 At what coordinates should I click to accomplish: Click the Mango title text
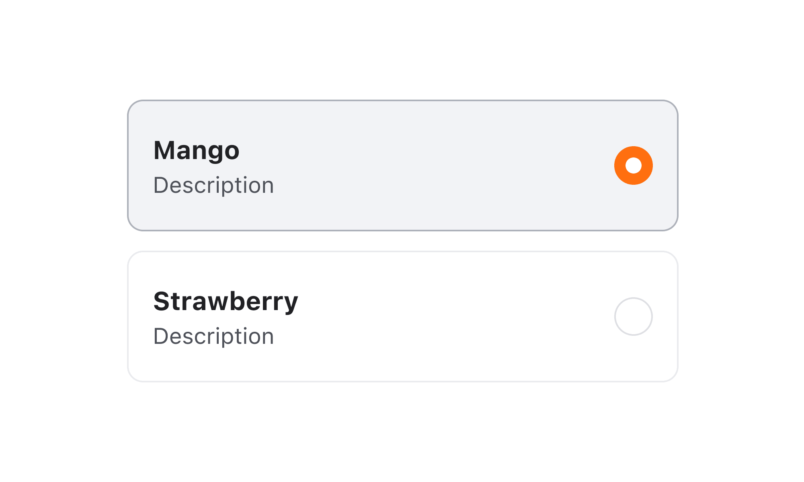tap(197, 151)
